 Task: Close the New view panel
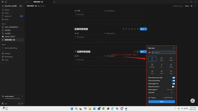pos(174,48)
